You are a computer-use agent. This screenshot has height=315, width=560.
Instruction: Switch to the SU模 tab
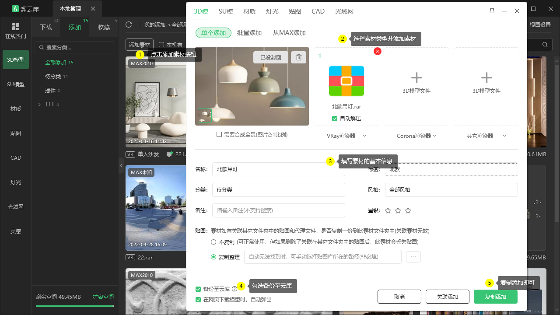point(226,11)
